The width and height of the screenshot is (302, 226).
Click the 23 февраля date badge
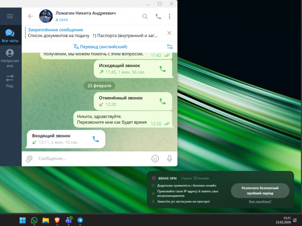click(x=99, y=86)
